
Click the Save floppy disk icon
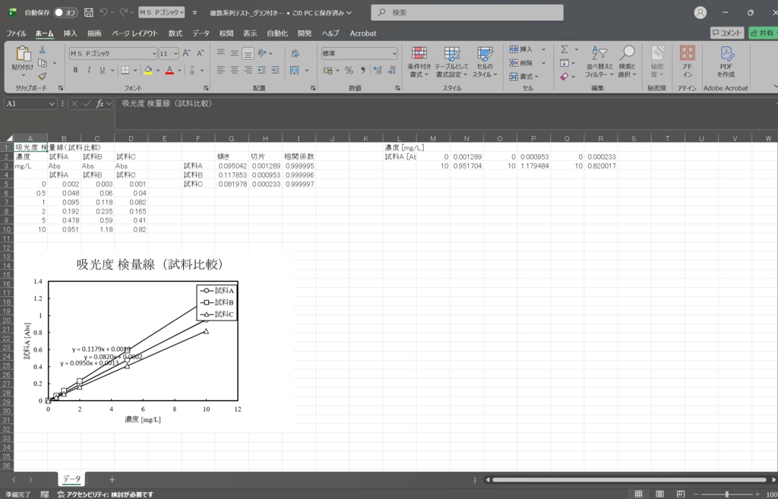click(x=89, y=12)
